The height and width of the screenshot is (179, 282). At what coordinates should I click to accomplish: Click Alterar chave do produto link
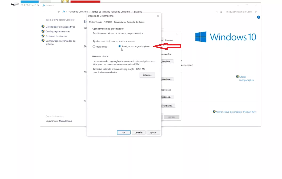pos(236,112)
